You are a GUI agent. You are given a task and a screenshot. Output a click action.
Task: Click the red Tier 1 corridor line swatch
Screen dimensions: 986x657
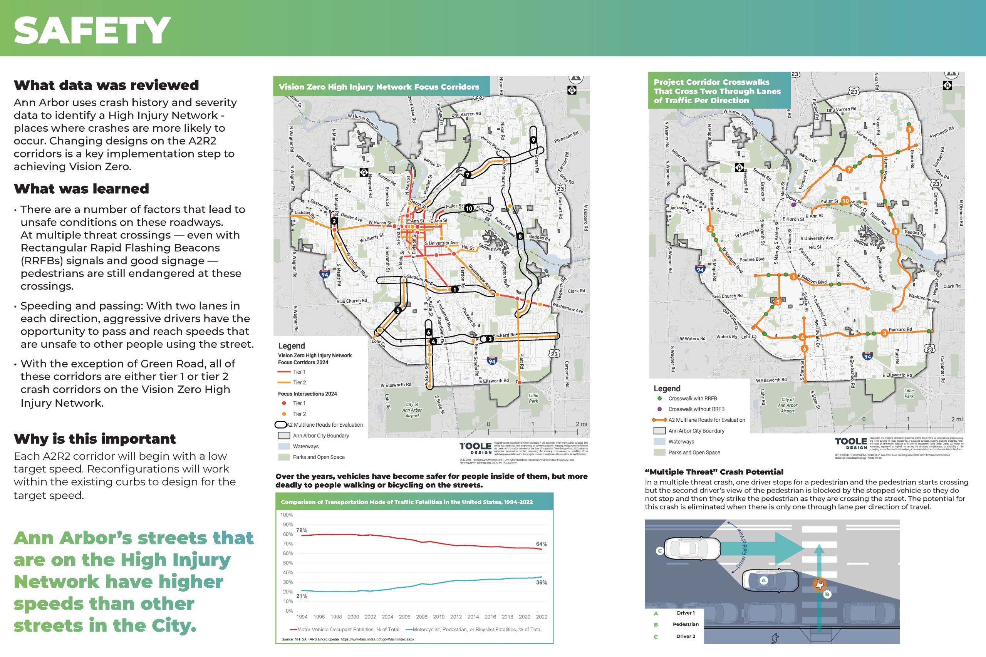point(284,372)
